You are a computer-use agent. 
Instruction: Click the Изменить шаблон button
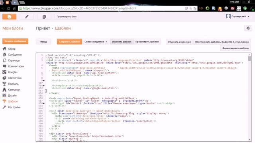(122, 42)
